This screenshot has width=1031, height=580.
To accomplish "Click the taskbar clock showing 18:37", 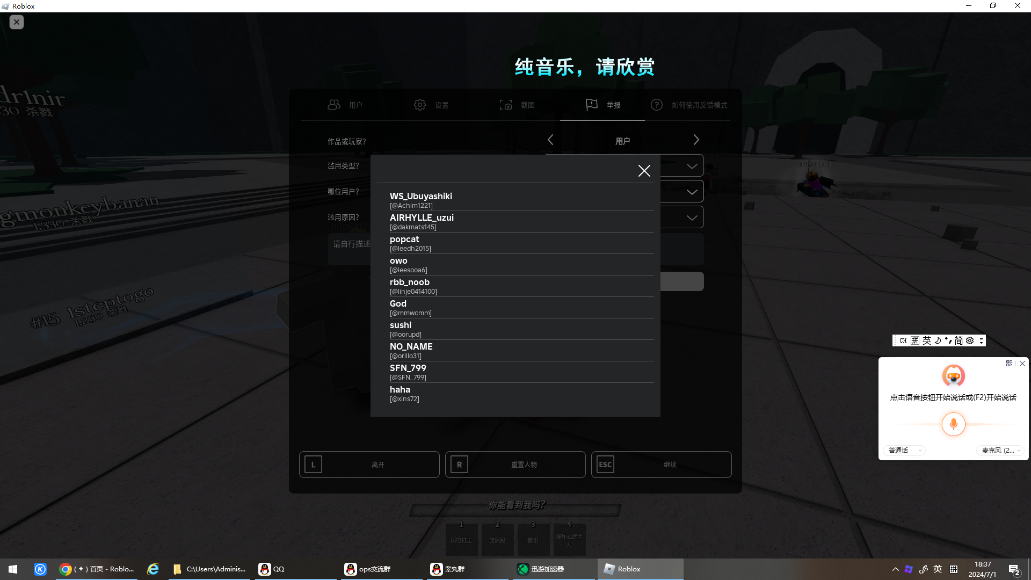I will (x=983, y=569).
